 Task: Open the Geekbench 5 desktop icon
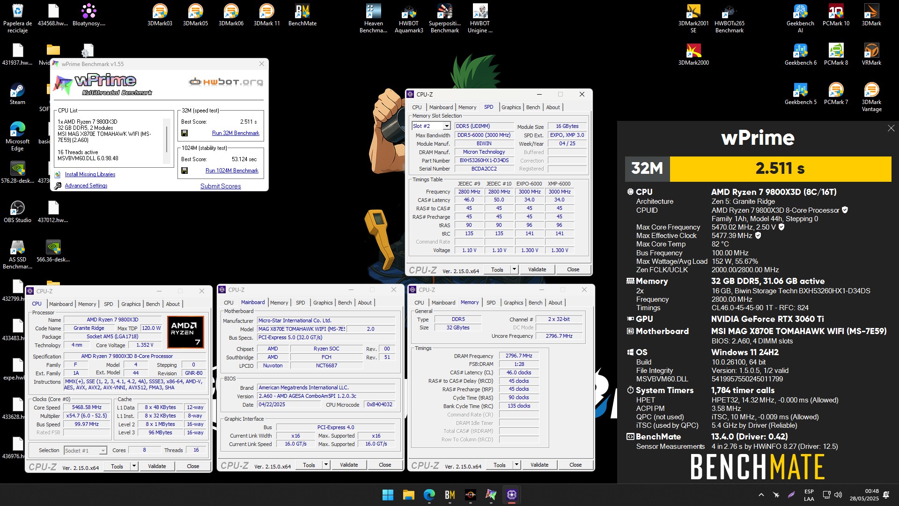[x=800, y=94]
